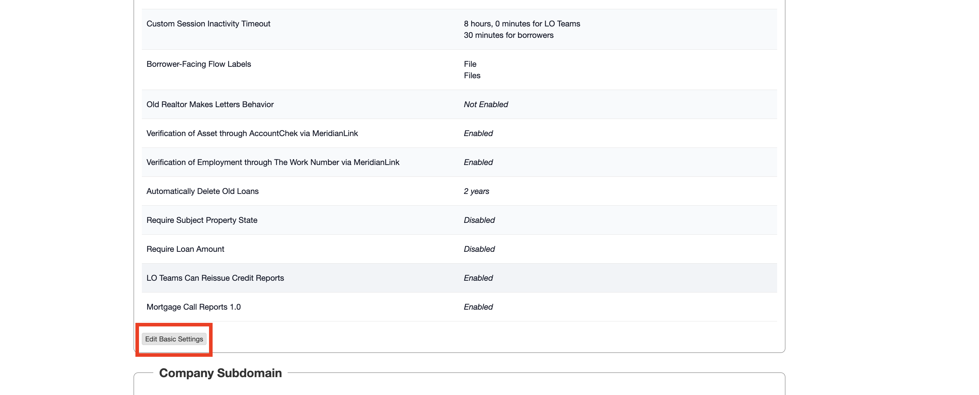Click the 'Not Enabled' status value
979x395 pixels.
click(x=486, y=104)
